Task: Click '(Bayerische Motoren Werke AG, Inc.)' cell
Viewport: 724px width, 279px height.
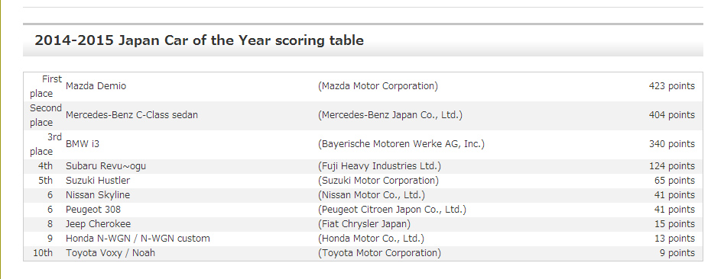Action: pyautogui.click(x=401, y=144)
